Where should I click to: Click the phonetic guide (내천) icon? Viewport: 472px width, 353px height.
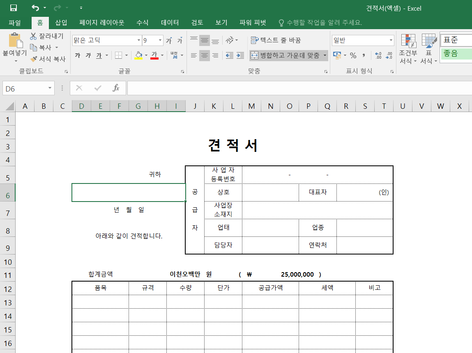click(174, 55)
